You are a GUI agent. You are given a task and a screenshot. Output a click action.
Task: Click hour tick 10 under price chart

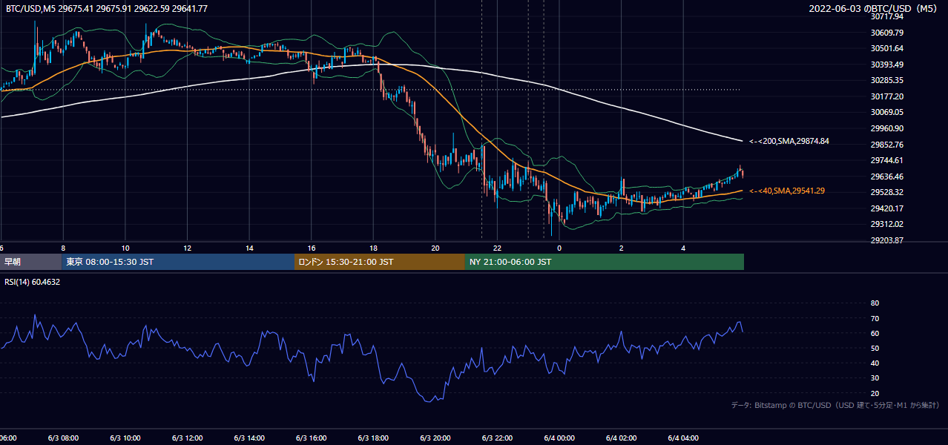coord(125,248)
